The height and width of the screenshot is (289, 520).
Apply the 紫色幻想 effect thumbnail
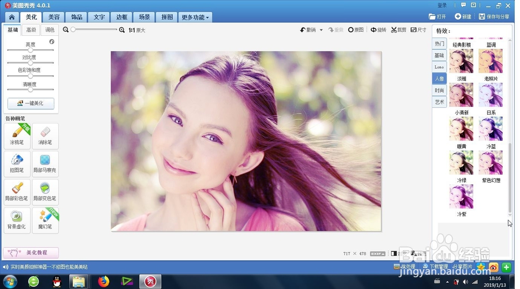click(491, 162)
